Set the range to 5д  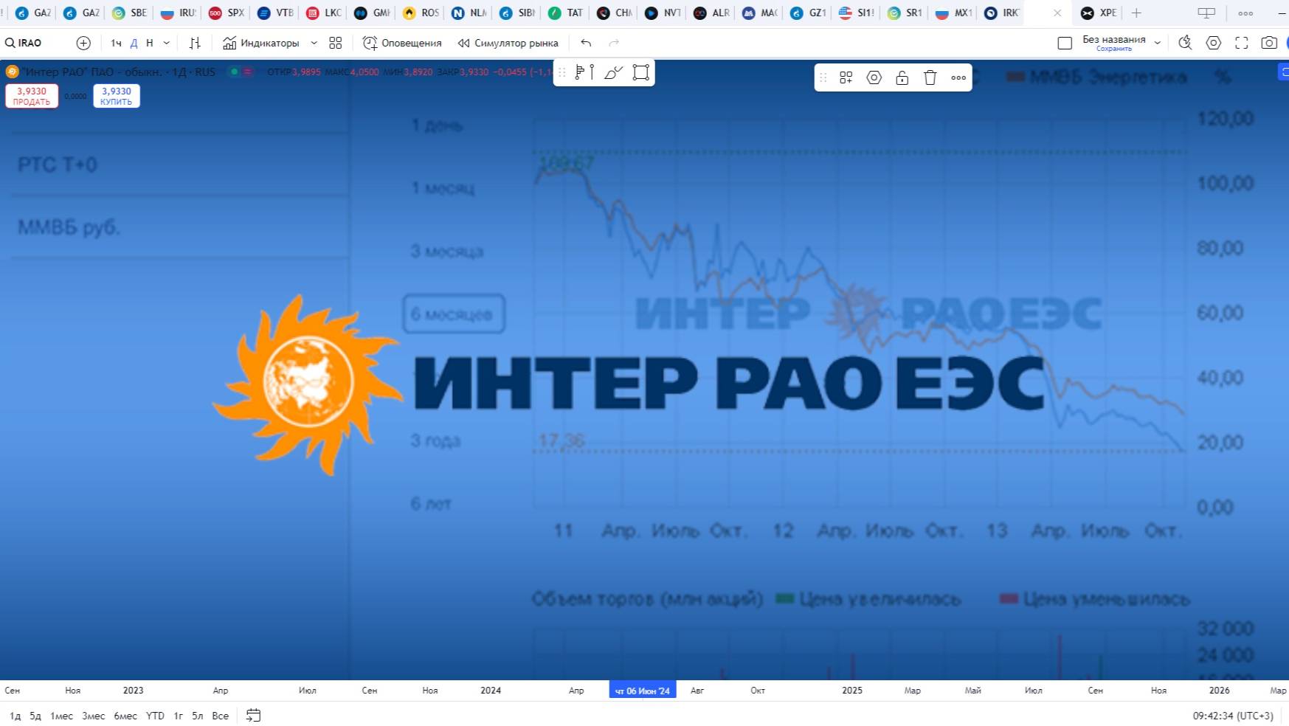[x=35, y=716]
